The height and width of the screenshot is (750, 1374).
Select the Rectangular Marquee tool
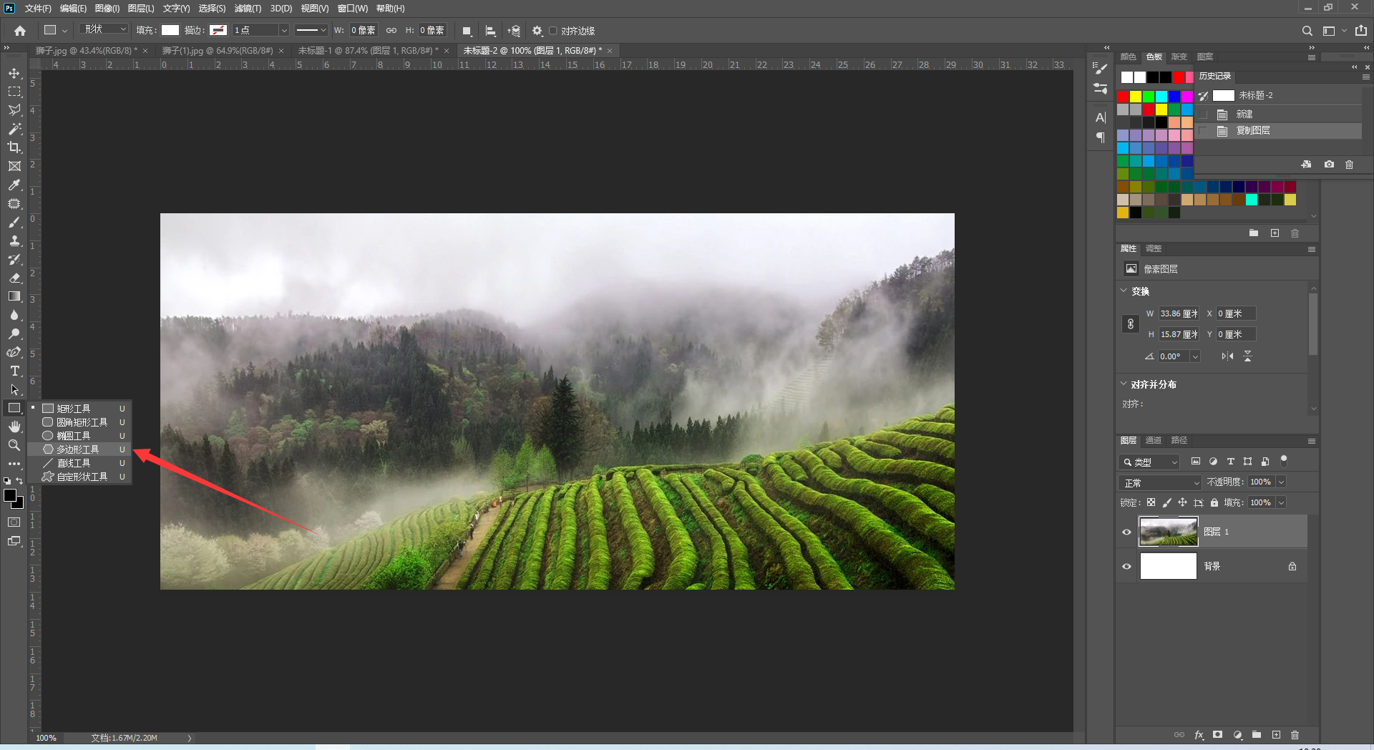click(x=14, y=92)
